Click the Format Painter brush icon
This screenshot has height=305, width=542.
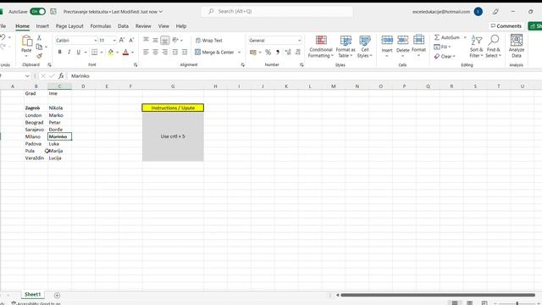pos(40,56)
